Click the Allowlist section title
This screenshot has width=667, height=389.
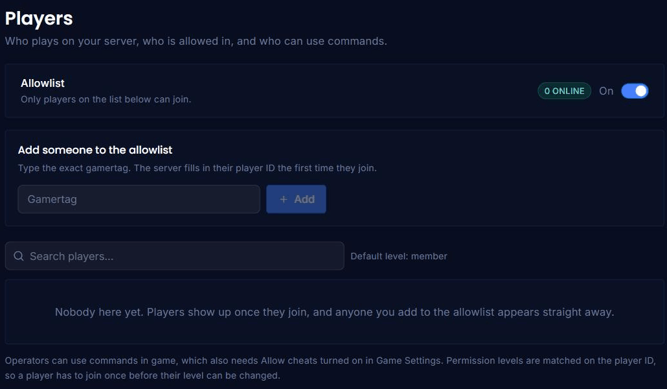pyautogui.click(x=43, y=83)
